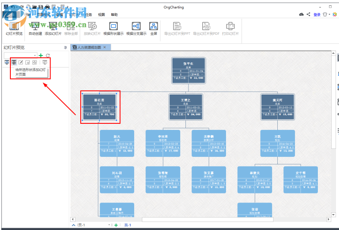Select the 张文菲 org chart node
Viewport: 339px width, 230px height.
[209, 180]
